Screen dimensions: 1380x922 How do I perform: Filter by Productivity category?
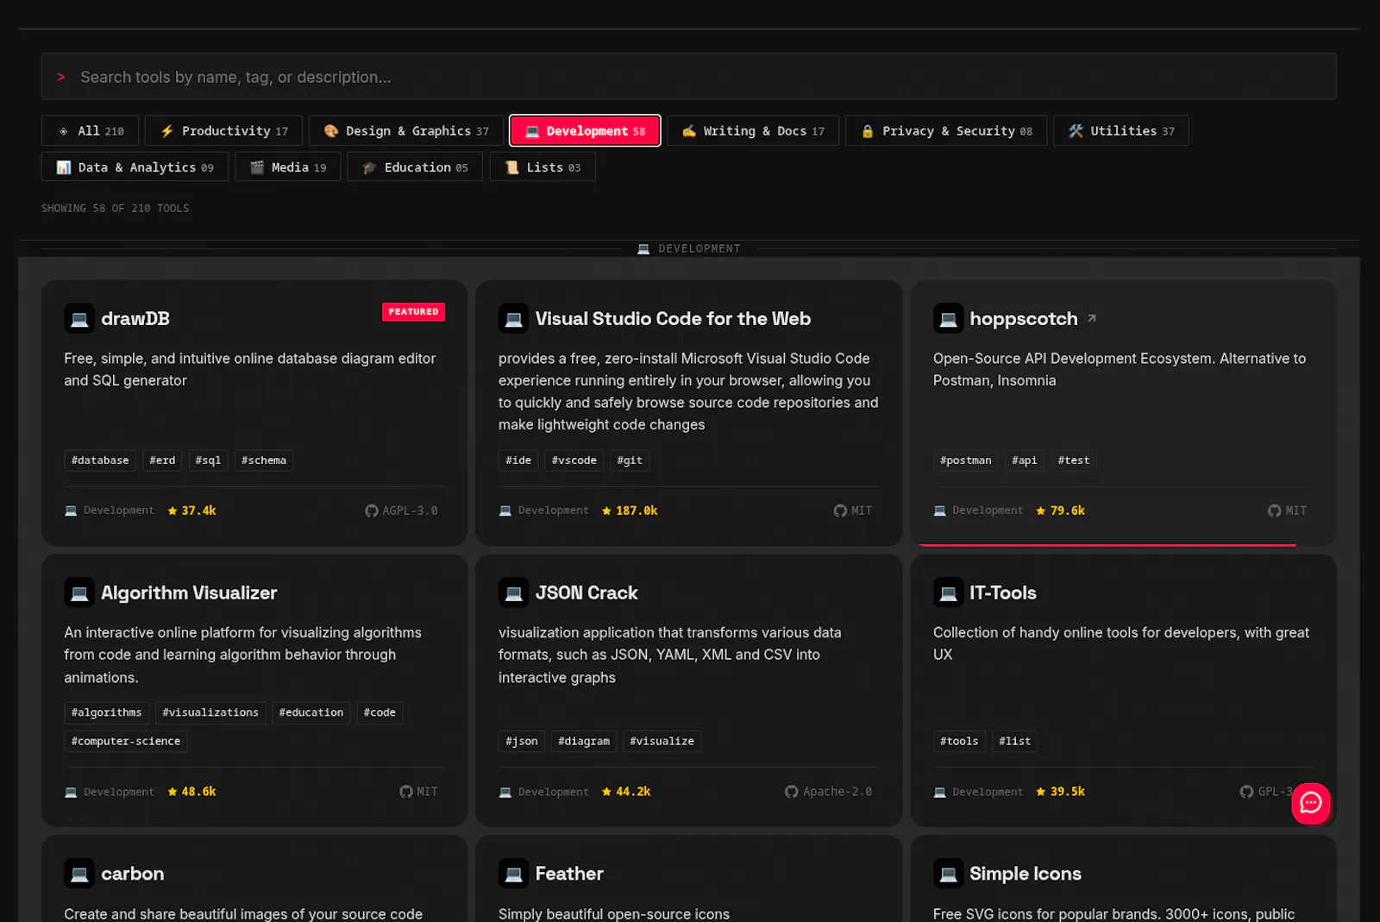coord(223,131)
